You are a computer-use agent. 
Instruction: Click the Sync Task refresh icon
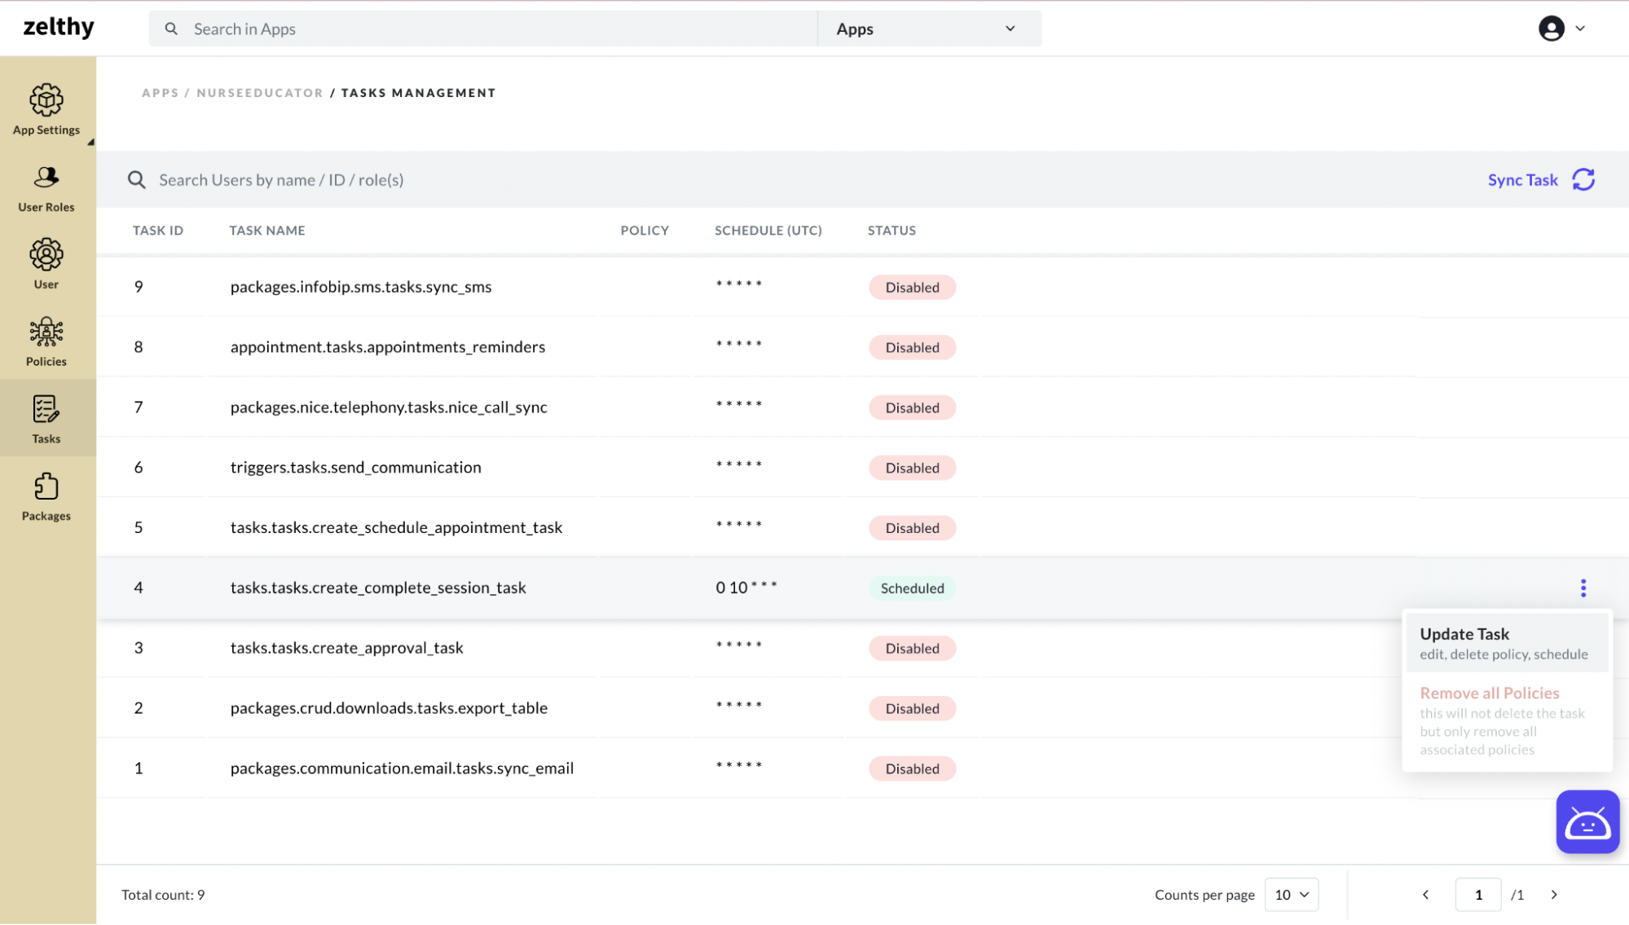(x=1583, y=179)
